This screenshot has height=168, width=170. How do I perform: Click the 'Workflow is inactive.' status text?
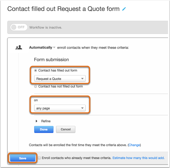tap(46, 27)
